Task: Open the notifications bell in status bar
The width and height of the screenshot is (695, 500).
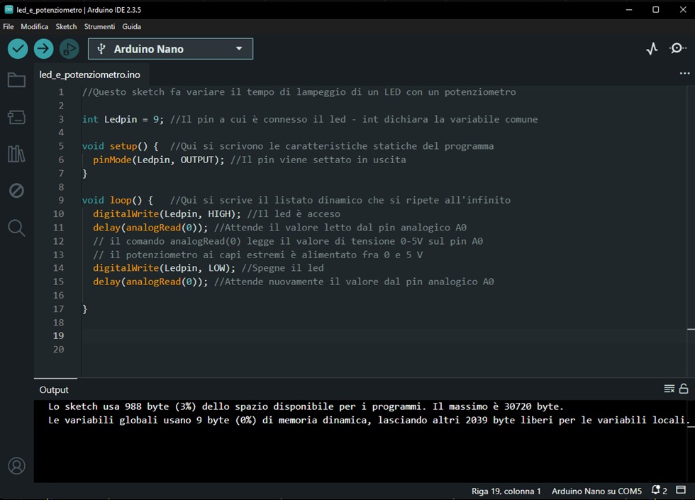Action: click(659, 490)
